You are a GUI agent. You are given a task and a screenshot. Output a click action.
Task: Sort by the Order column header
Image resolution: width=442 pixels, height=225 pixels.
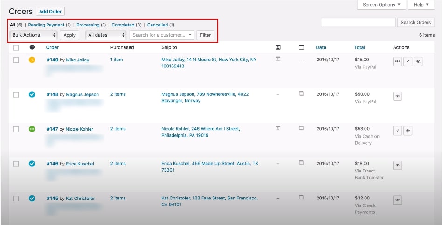52,47
